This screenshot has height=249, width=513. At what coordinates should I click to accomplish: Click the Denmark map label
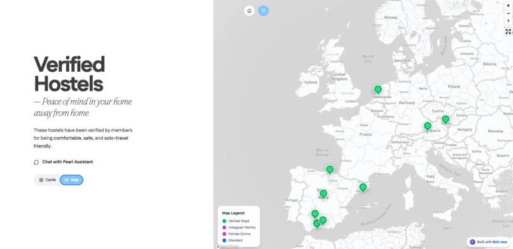click(x=402, y=60)
